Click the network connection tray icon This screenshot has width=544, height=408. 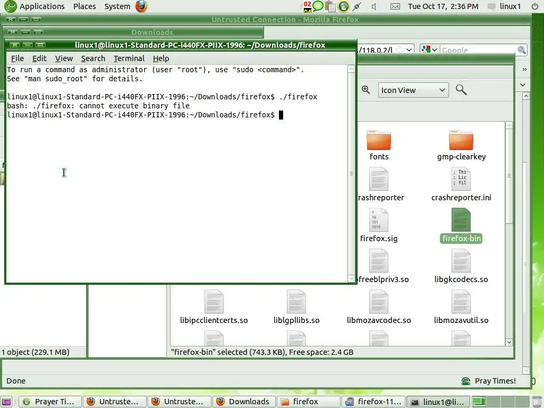pyautogui.click(x=356, y=6)
